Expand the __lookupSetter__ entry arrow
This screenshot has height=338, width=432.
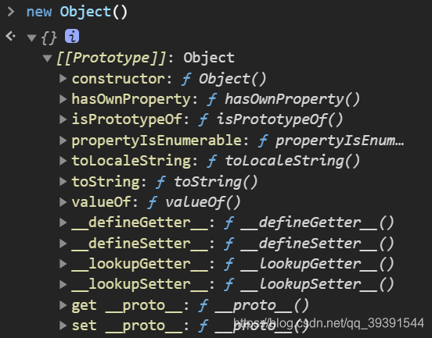pos(63,284)
